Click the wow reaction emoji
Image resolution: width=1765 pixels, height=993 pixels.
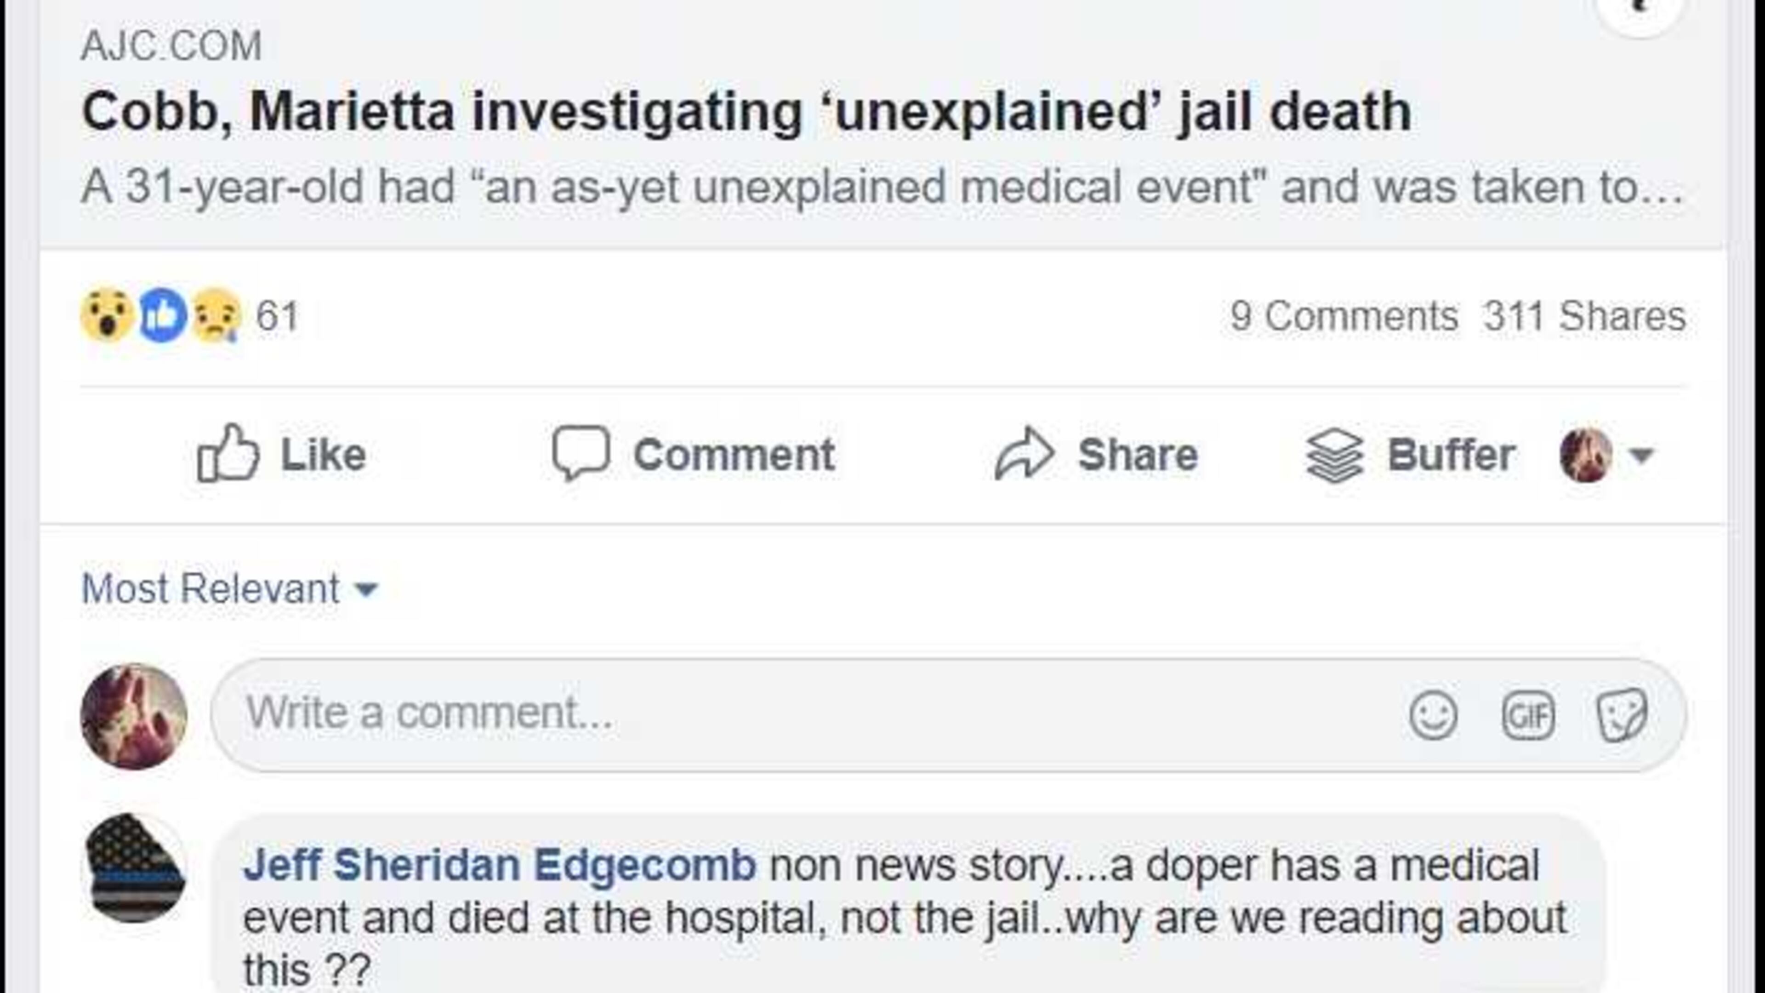[x=107, y=316]
